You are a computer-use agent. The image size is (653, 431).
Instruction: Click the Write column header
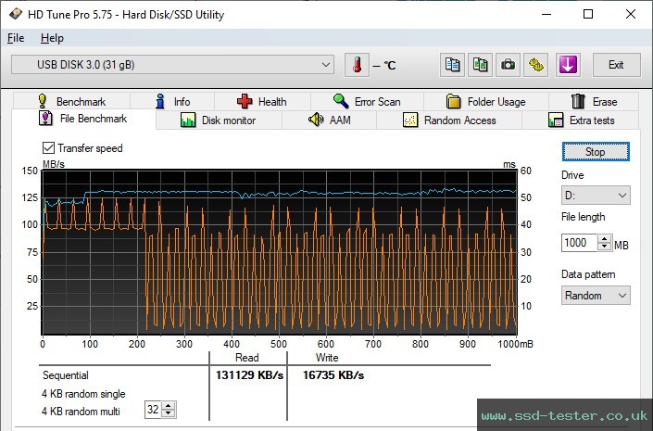327,358
